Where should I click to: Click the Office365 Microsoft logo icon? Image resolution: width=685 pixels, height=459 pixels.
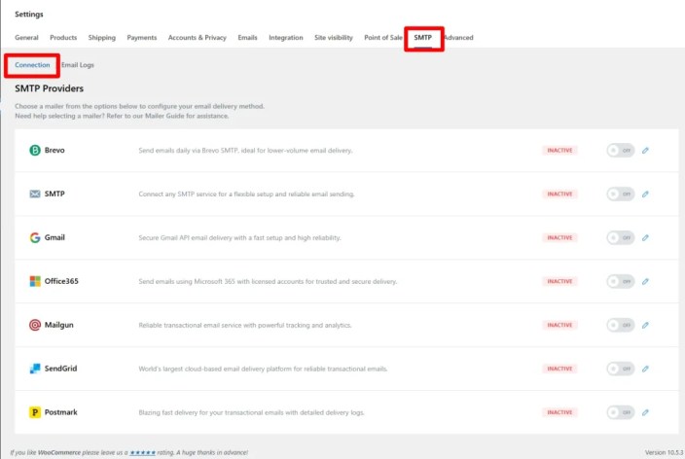pyautogui.click(x=35, y=281)
